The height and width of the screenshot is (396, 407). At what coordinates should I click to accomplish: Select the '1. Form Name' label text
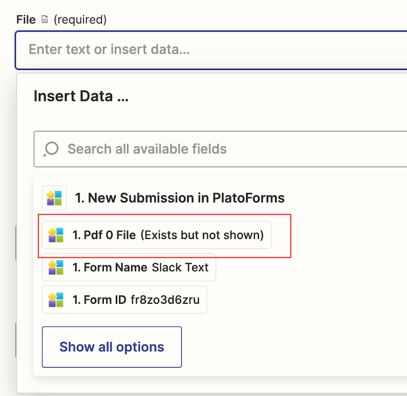tap(110, 268)
